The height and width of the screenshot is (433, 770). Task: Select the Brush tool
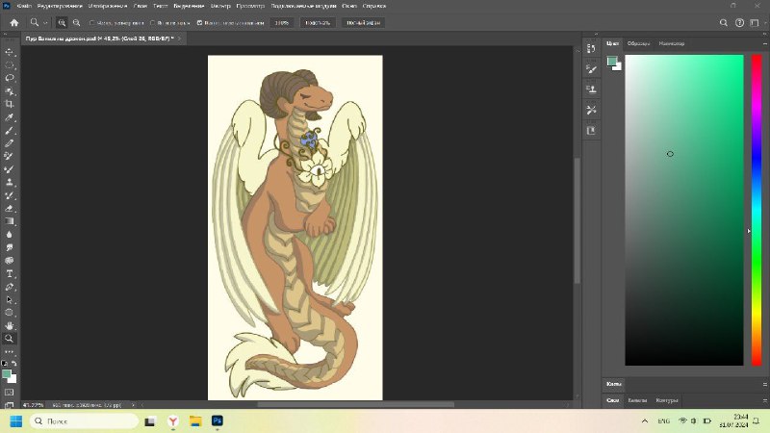pos(10,131)
